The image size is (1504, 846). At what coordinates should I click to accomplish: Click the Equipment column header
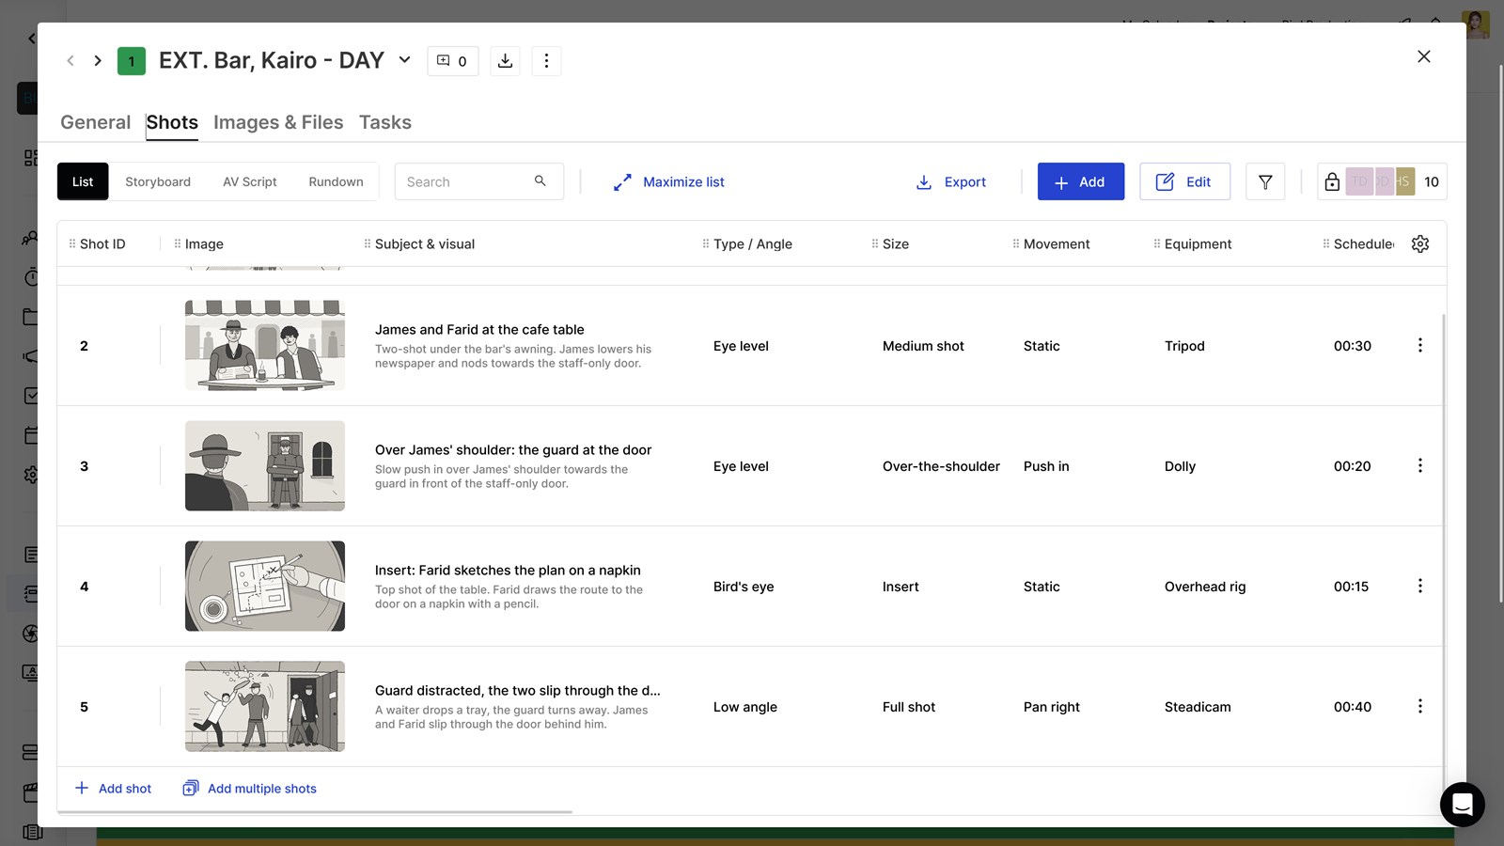tap(1198, 244)
